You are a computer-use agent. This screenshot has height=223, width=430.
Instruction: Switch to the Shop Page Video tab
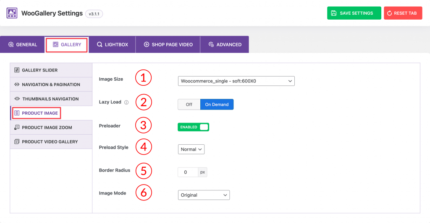click(x=168, y=44)
